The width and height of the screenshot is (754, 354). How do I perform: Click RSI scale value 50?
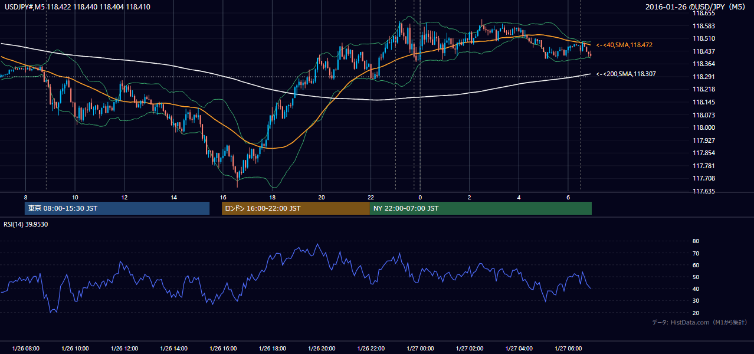(x=696, y=277)
